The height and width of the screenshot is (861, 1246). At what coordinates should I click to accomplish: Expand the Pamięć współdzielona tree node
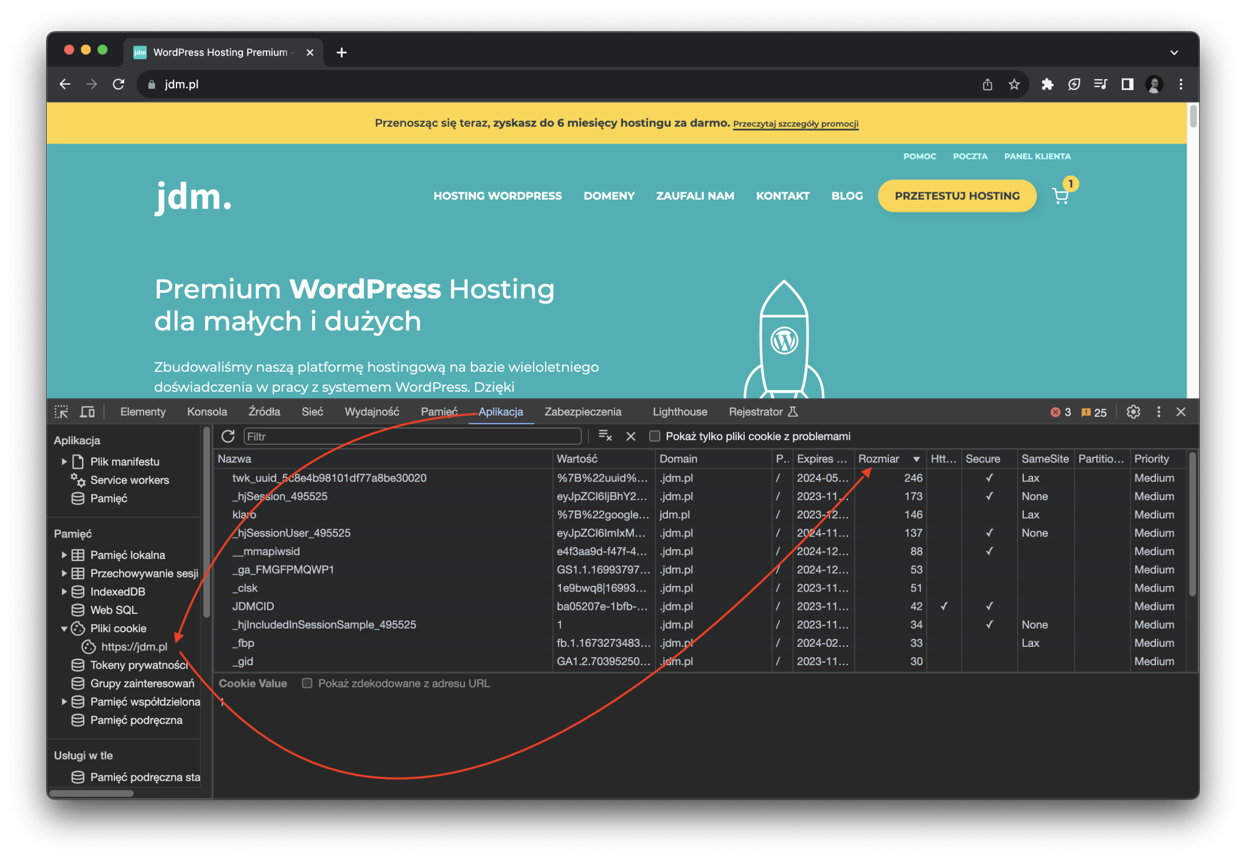click(x=64, y=702)
